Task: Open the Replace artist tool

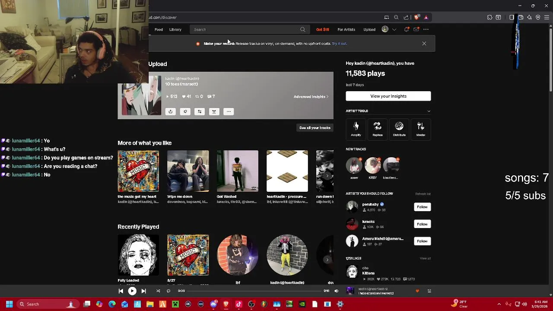Action: coord(378,129)
